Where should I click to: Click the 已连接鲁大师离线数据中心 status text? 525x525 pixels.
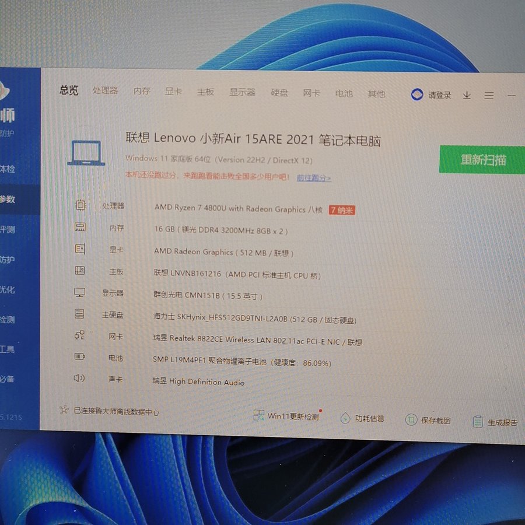pos(117,411)
